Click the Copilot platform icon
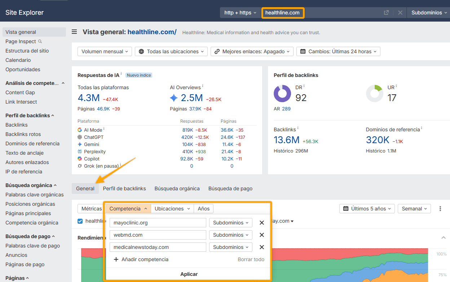Image resolution: width=450 pixels, height=282 pixels. click(x=80, y=159)
